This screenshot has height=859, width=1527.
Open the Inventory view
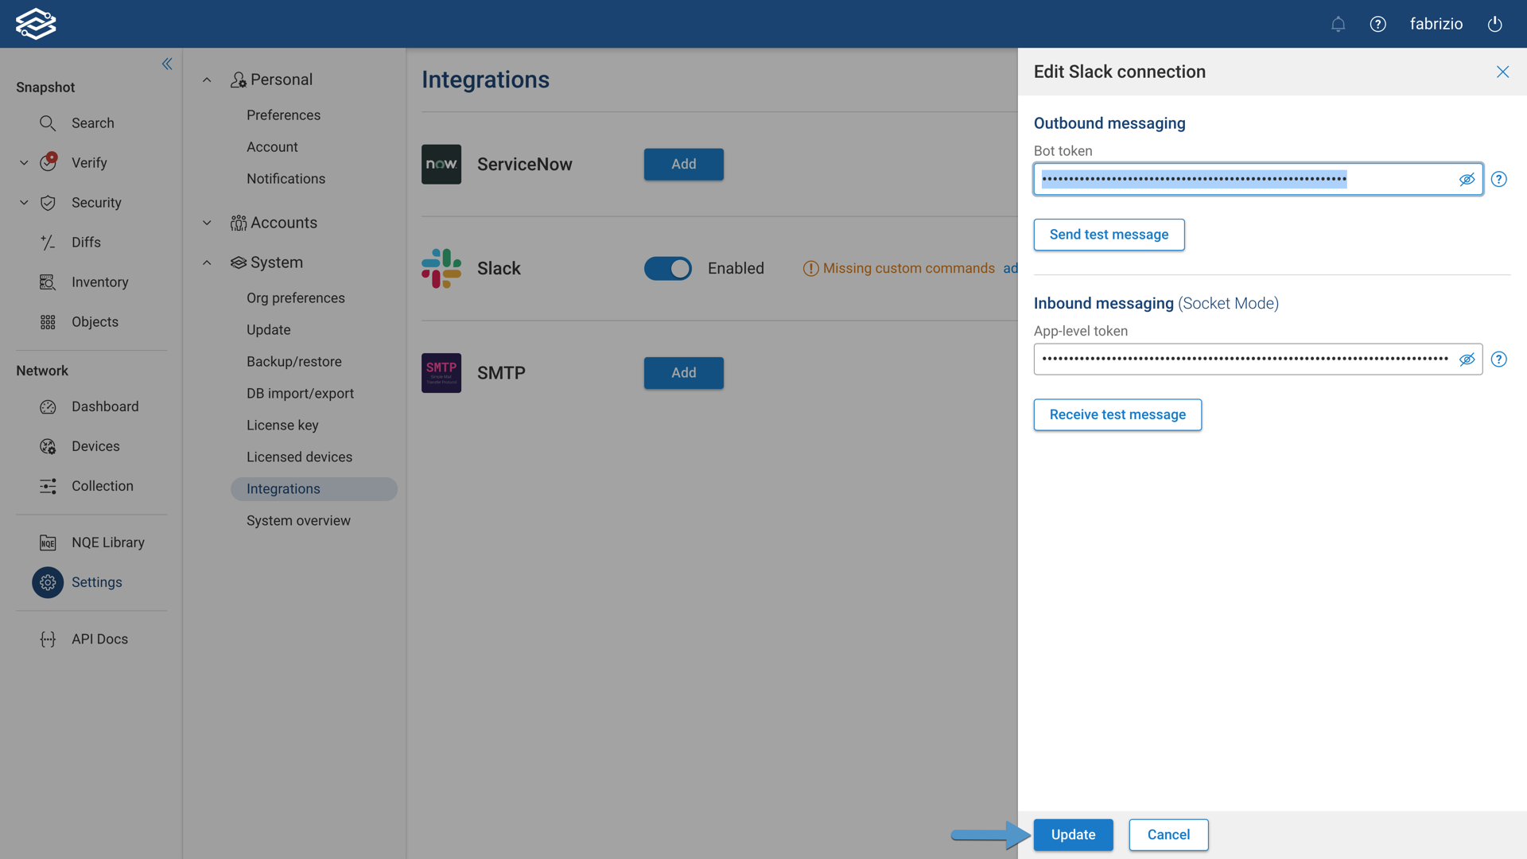99,282
